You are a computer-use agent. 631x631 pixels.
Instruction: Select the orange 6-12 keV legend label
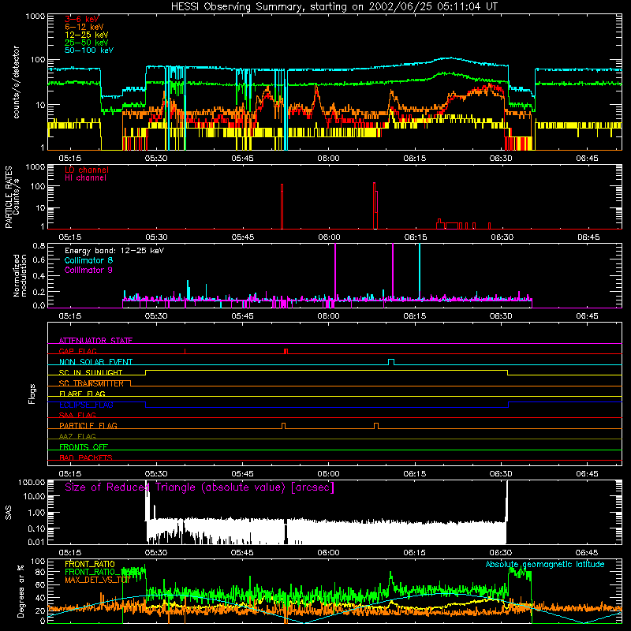click(x=84, y=27)
